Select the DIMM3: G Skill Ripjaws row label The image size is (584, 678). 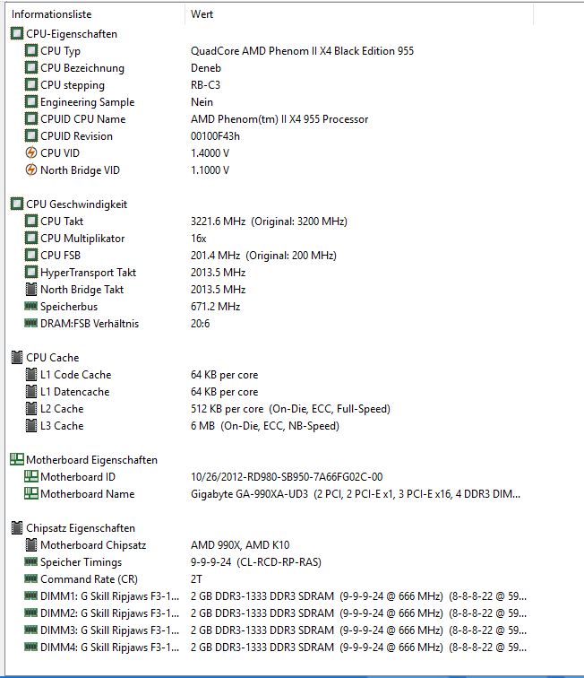[109, 630]
